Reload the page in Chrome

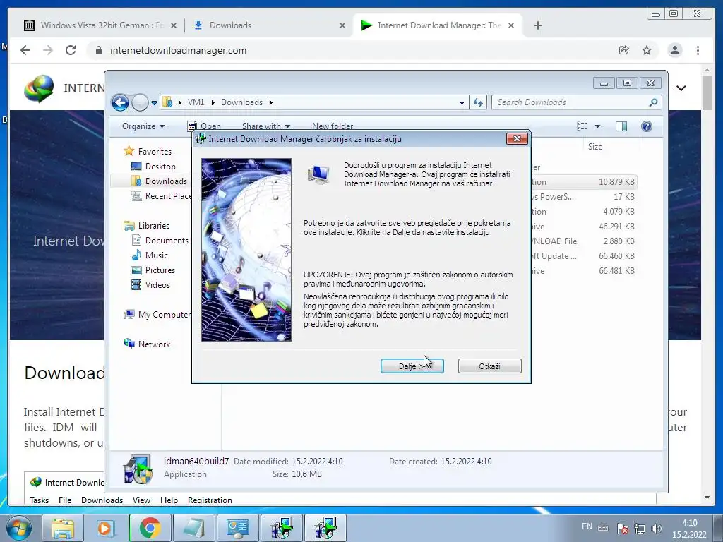coord(71,50)
